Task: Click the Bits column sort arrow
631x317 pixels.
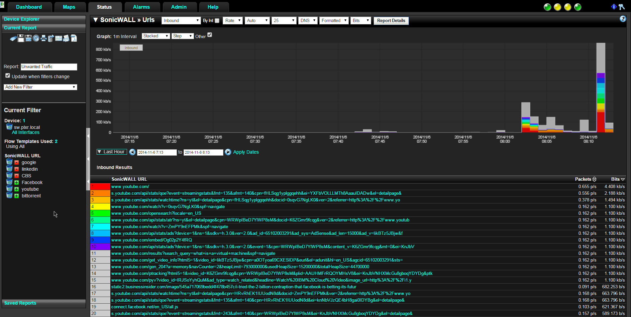Action: 623,179
